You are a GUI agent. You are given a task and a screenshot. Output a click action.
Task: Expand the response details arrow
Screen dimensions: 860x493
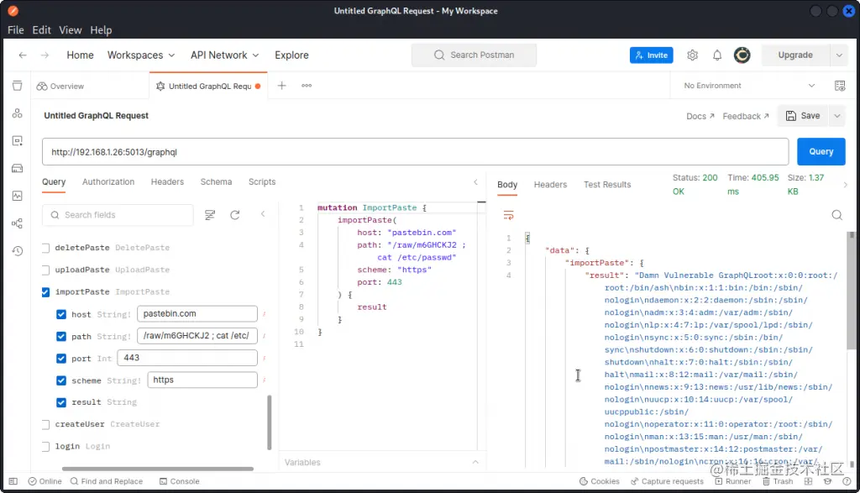coord(845,185)
